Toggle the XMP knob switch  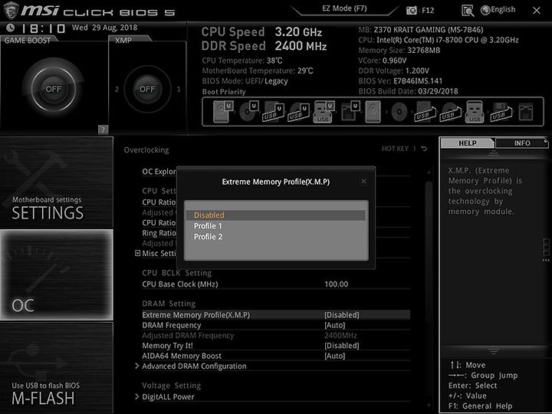pyautogui.click(x=147, y=89)
